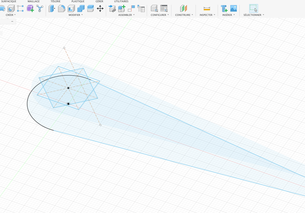The width and height of the screenshot is (305, 213).
Task: Open the Combine bodies tool
Action: 81,9
